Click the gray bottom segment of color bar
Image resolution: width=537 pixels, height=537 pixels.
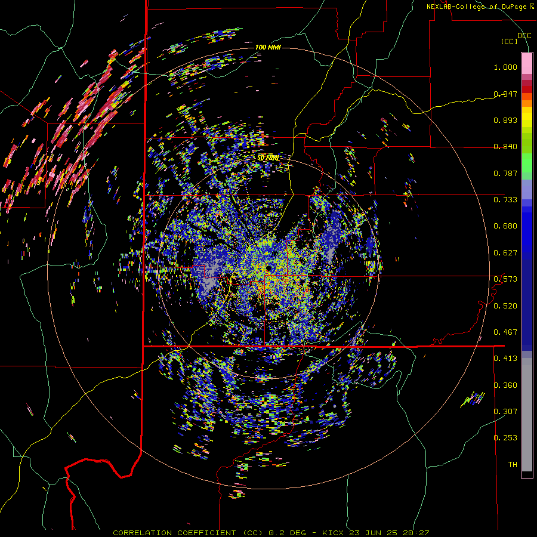(x=527, y=415)
